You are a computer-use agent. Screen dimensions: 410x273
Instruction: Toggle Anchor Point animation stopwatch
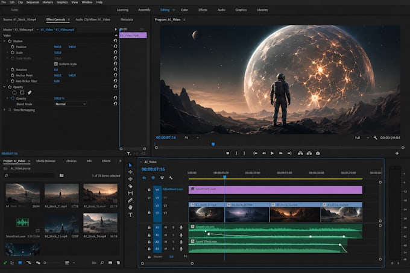pos(12,75)
